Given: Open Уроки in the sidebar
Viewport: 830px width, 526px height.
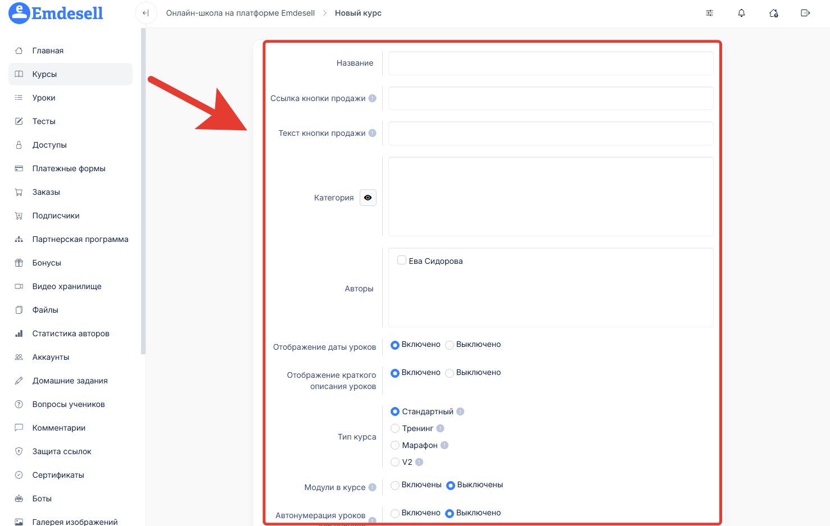Looking at the screenshot, I should (x=44, y=98).
